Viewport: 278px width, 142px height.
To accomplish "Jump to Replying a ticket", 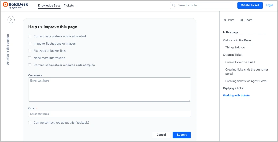I will (233, 88).
